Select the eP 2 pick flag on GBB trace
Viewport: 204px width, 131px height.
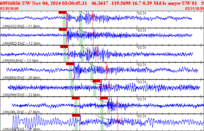point(76,115)
